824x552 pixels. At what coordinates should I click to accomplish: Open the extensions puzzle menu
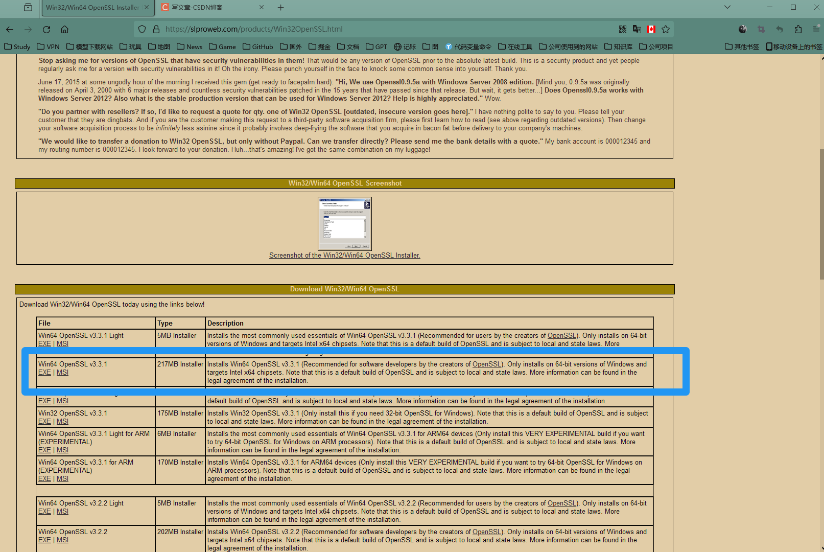click(x=798, y=29)
